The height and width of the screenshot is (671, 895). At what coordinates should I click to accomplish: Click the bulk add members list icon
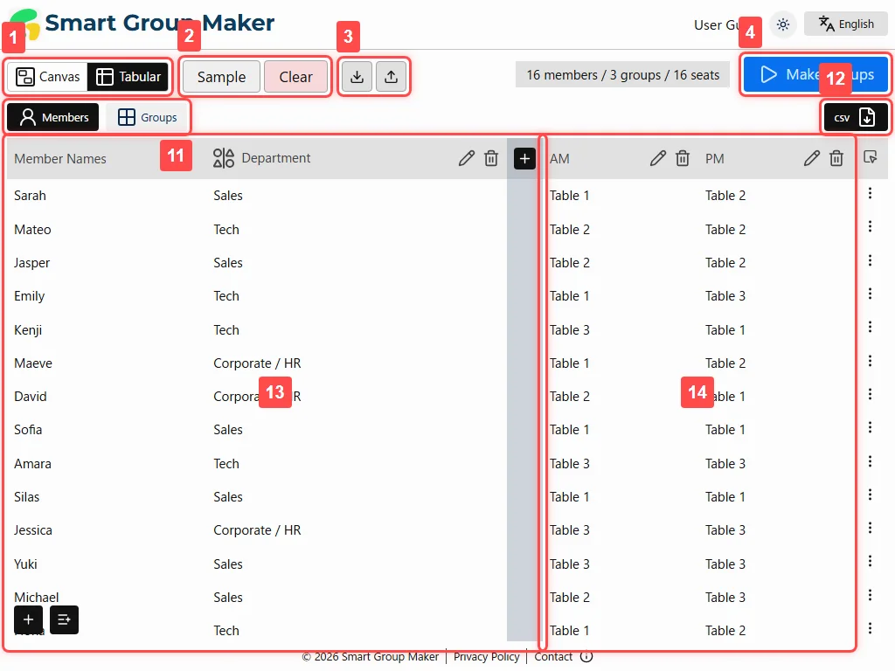point(64,620)
